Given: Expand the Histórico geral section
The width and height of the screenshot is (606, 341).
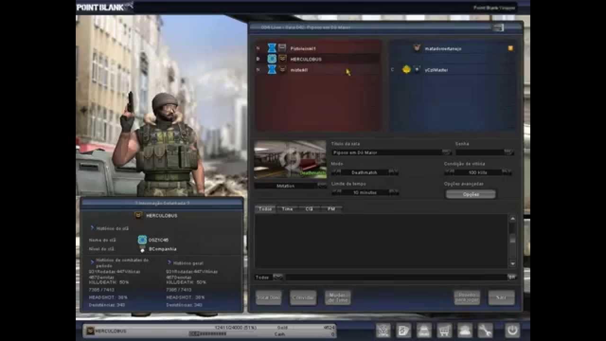Looking at the screenshot, I should (x=169, y=262).
